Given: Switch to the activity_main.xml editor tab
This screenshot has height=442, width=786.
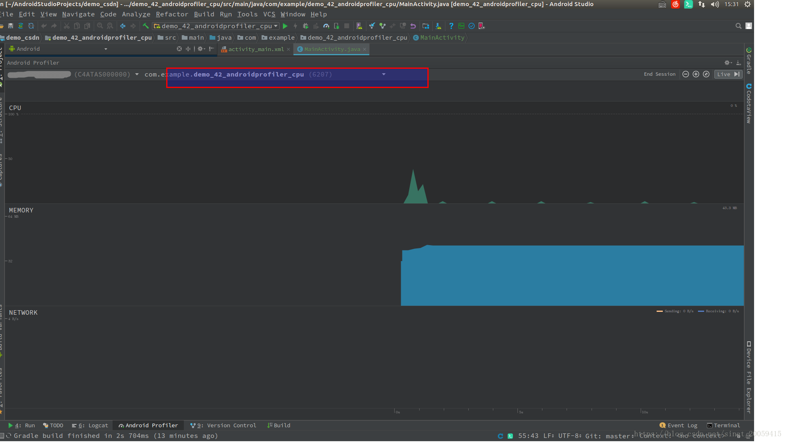Looking at the screenshot, I should pyautogui.click(x=255, y=49).
